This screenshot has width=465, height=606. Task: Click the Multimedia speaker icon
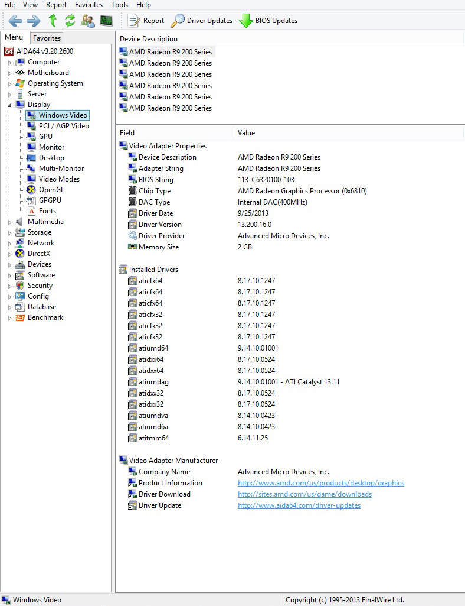pyautogui.click(x=19, y=222)
